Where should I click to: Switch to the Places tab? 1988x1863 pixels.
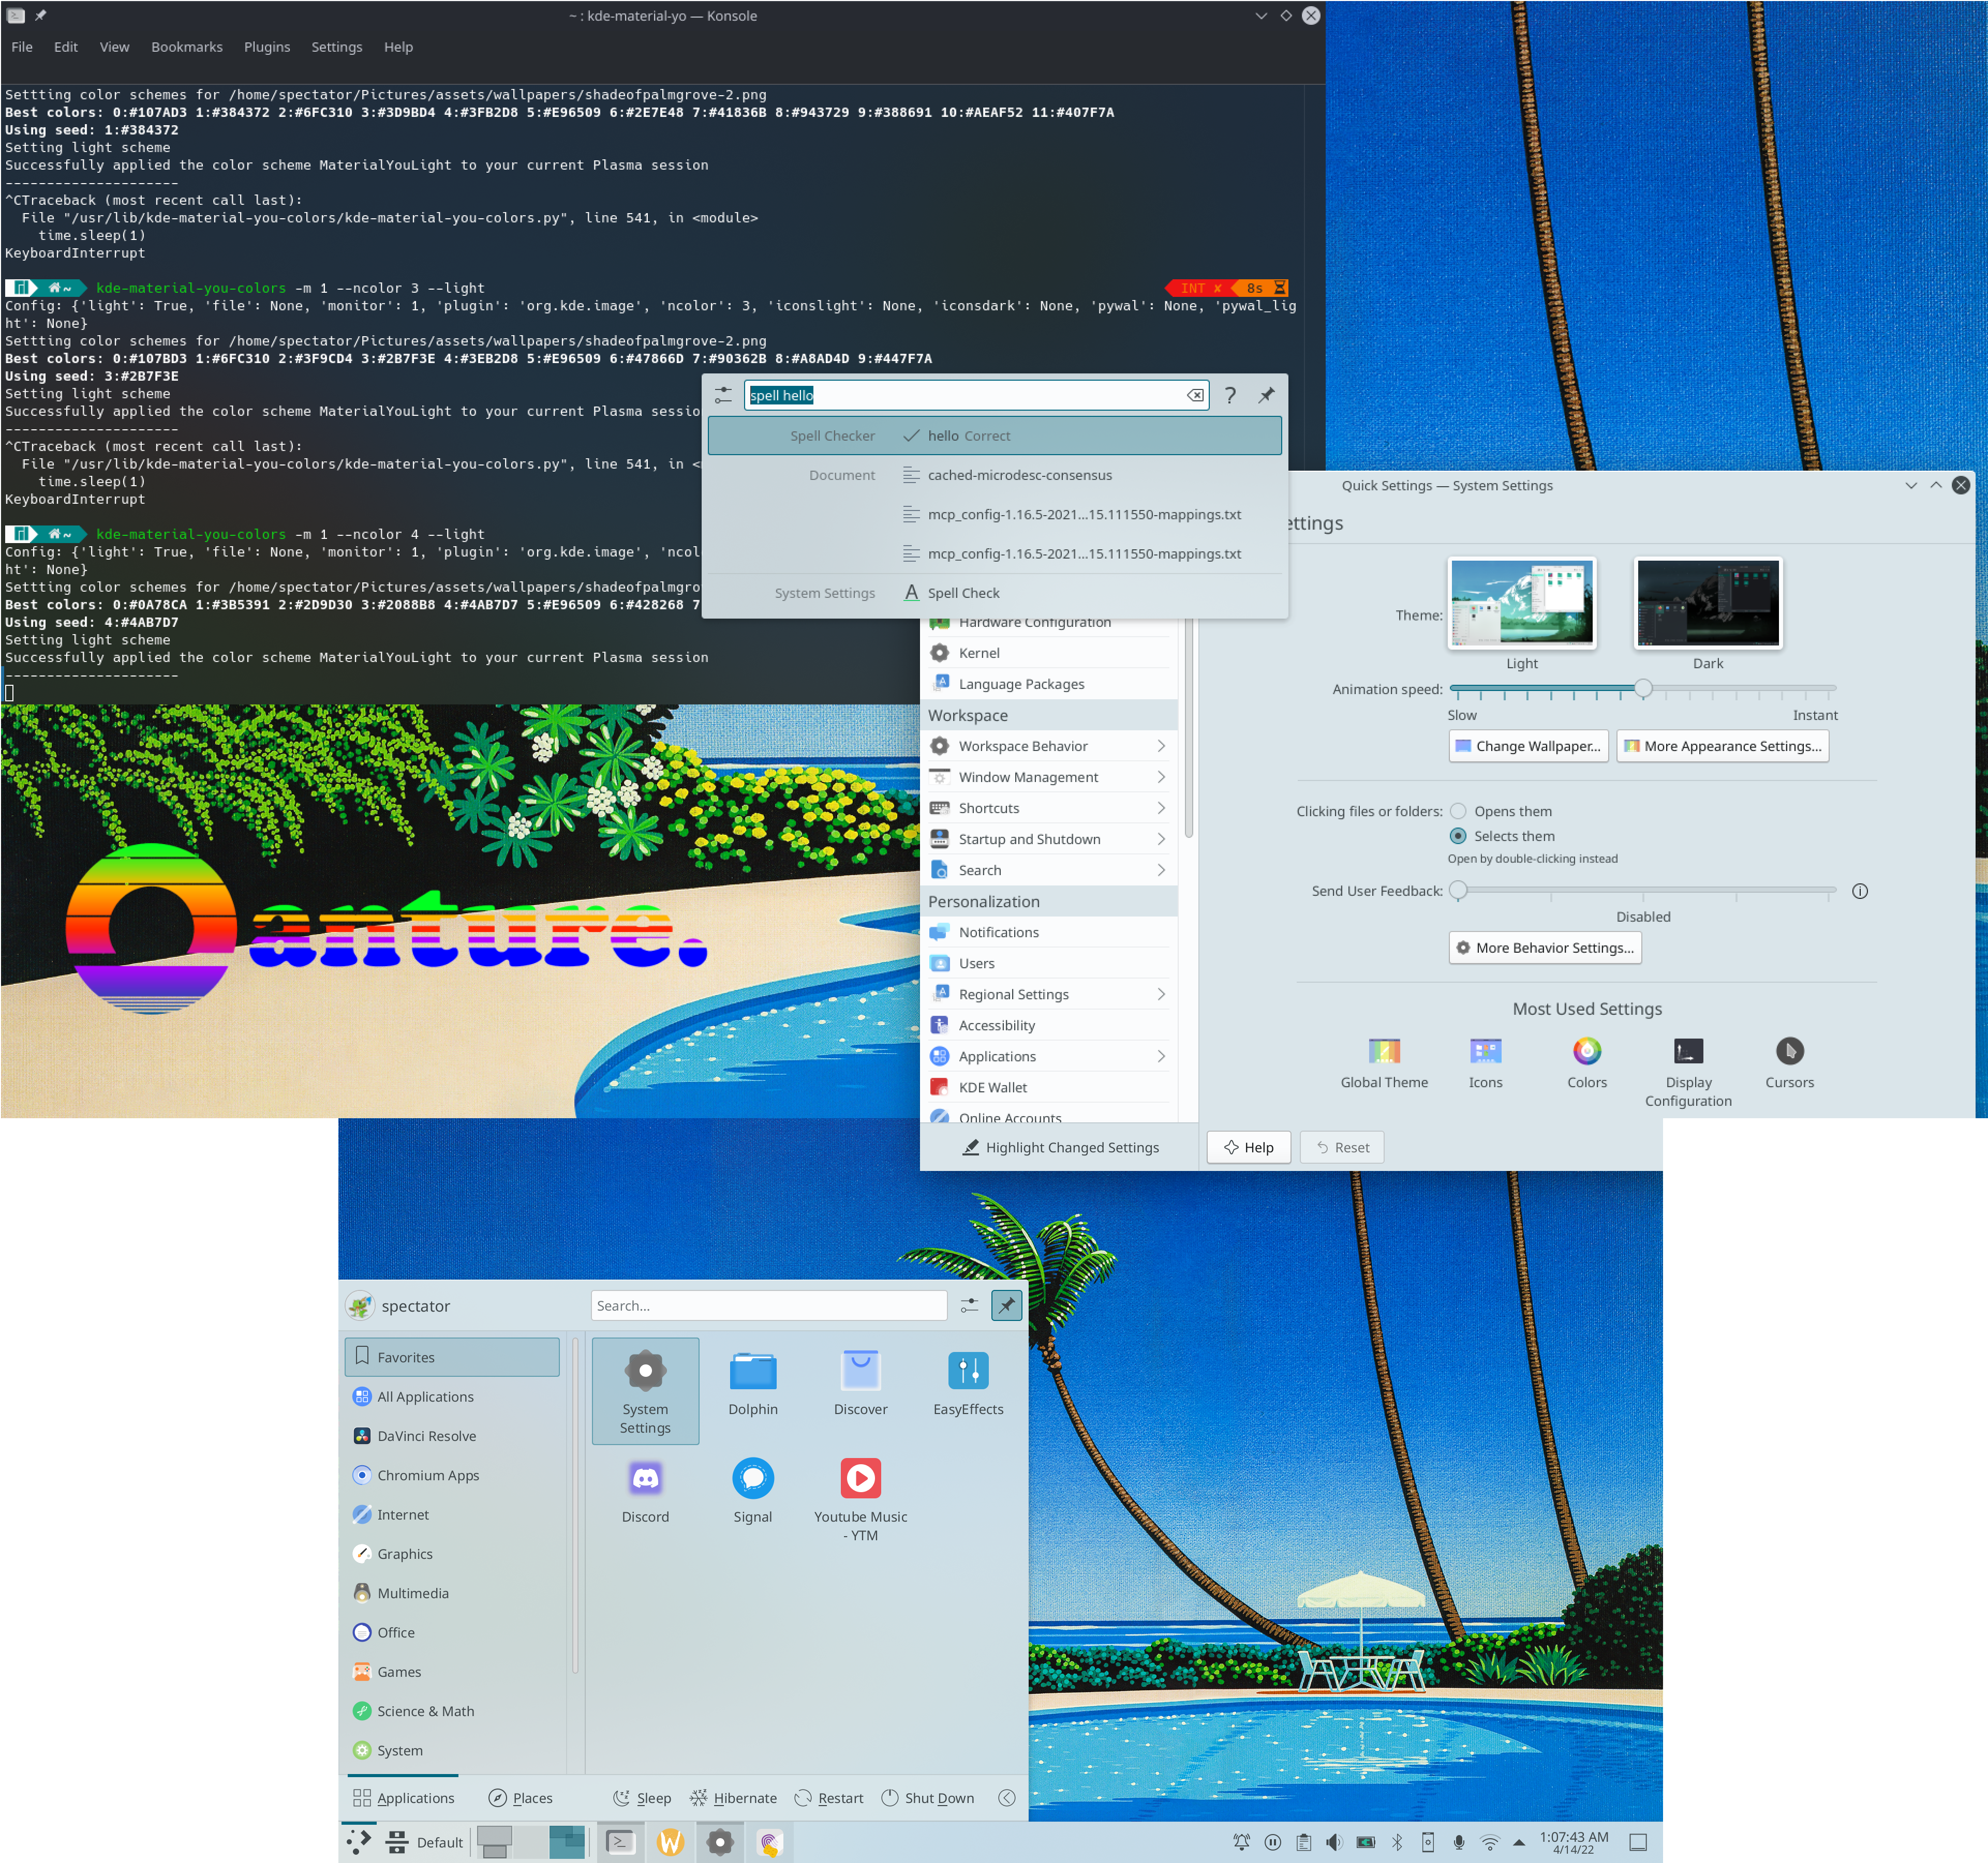(520, 1798)
